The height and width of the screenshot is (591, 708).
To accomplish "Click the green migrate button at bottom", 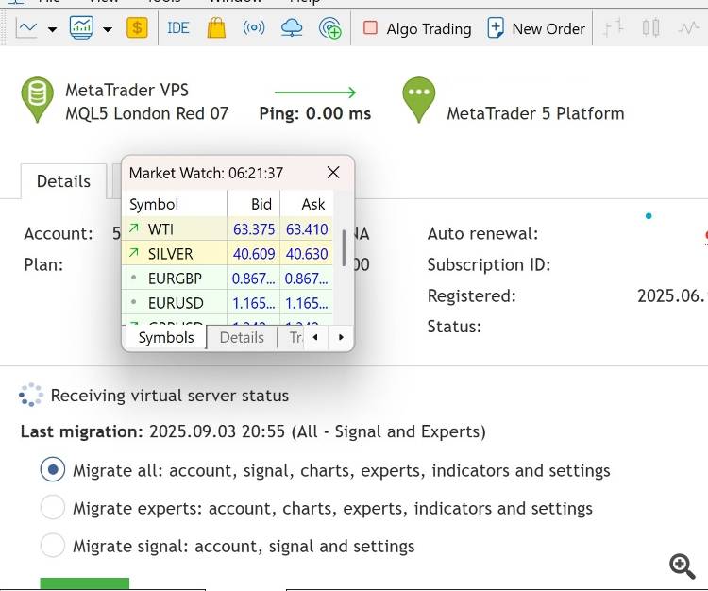I will point(84,583).
